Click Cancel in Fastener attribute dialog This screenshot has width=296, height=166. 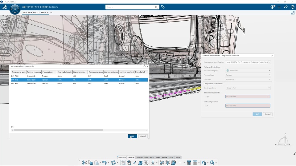(x=268, y=114)
